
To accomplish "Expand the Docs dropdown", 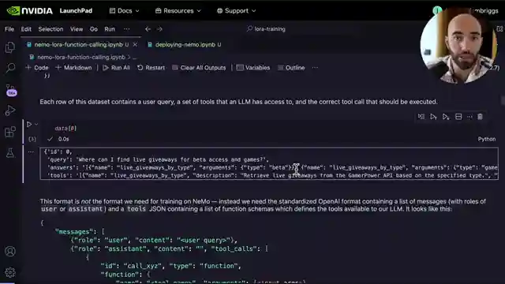I will click(125, 10).
